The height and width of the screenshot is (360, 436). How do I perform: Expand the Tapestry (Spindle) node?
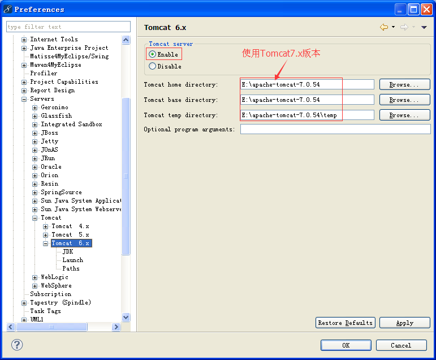click(24, 303)
